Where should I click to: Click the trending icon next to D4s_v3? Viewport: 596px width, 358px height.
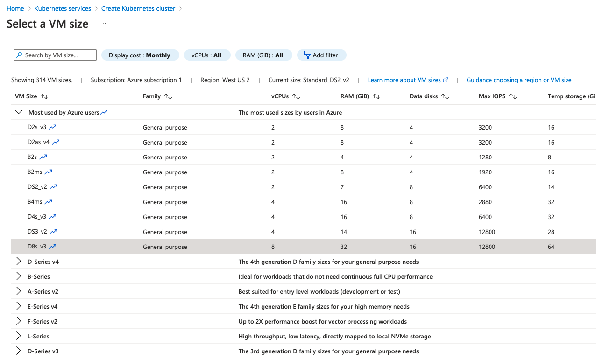tap(52, 217)
